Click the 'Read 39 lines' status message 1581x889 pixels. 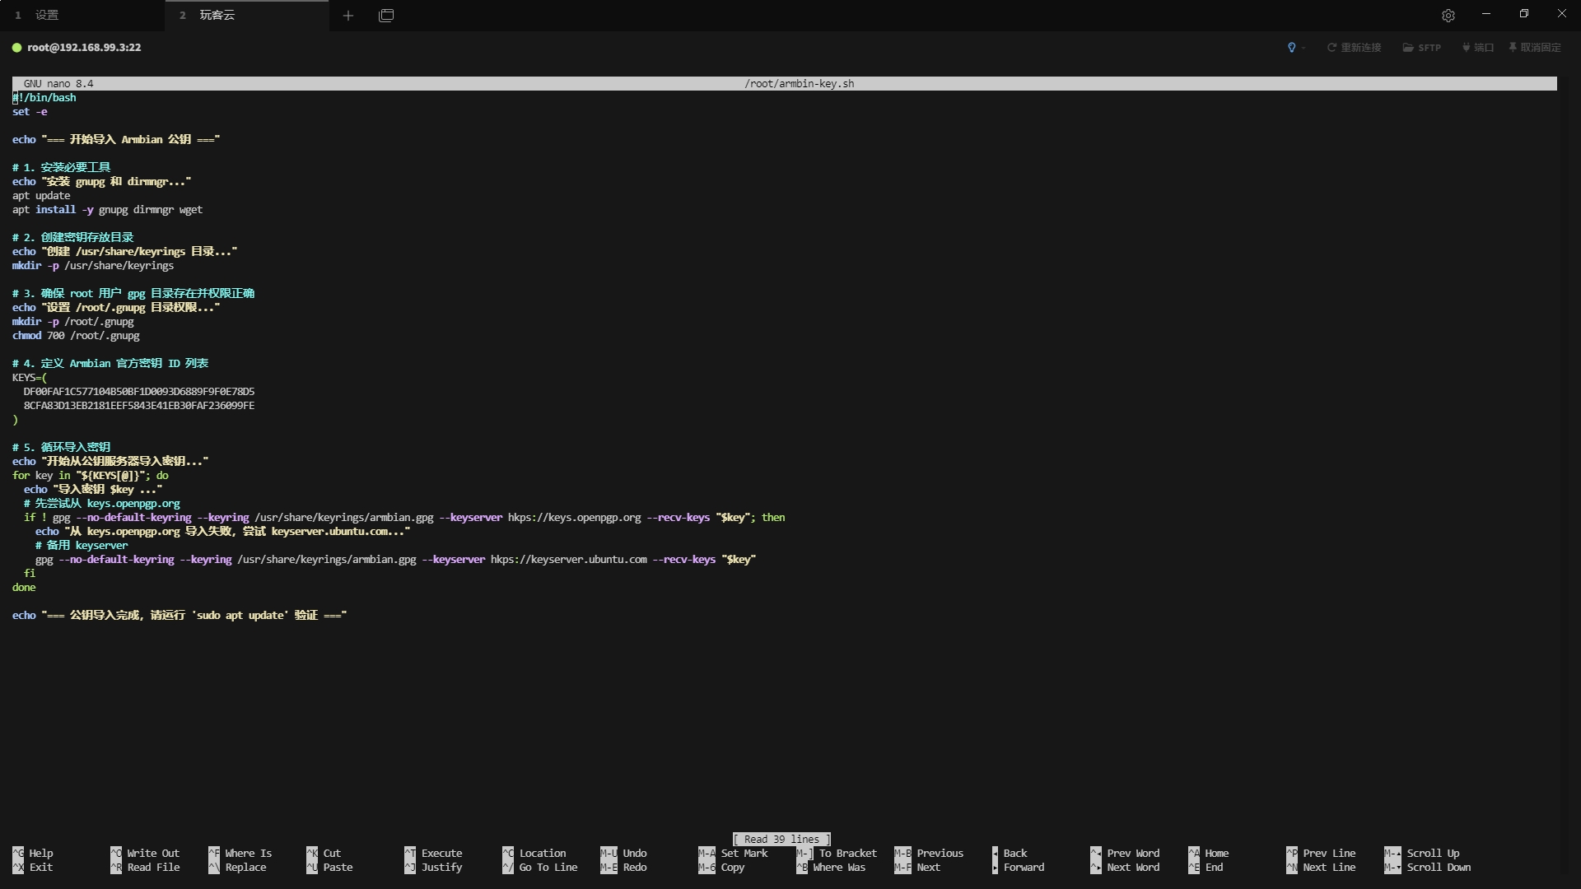click(781, 840)
